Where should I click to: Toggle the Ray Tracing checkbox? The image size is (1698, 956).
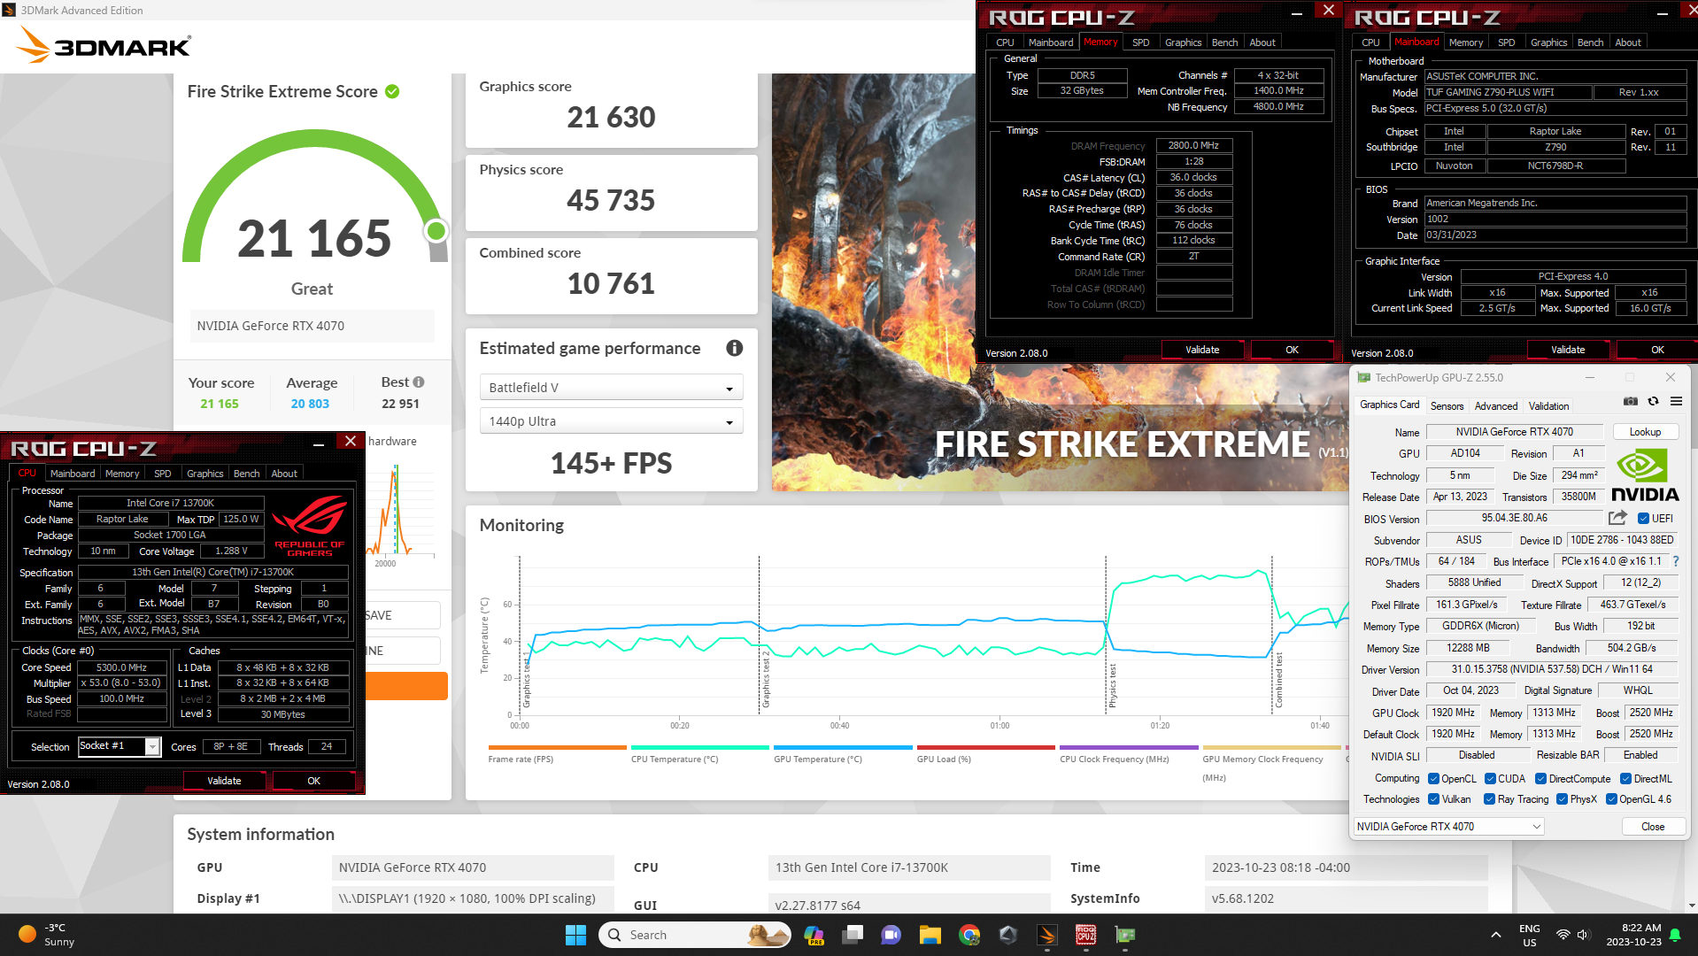[x=1489, y=799]
